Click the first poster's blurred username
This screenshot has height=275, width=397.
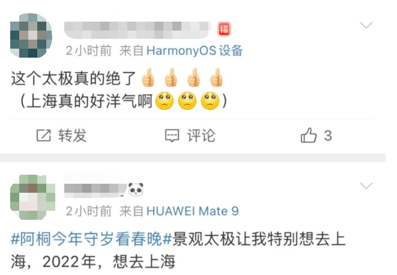tap(138, 30)
